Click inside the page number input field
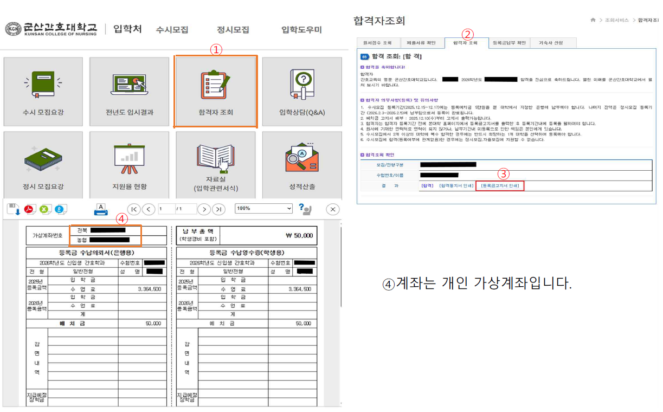Image resolution: width=663 pixels, height=412 pixels. [165, 208]
